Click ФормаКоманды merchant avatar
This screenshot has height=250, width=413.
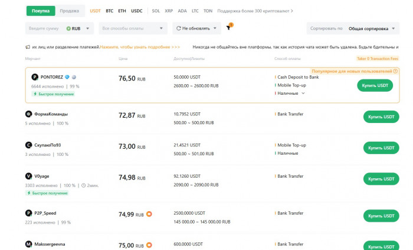pos(28,114)
